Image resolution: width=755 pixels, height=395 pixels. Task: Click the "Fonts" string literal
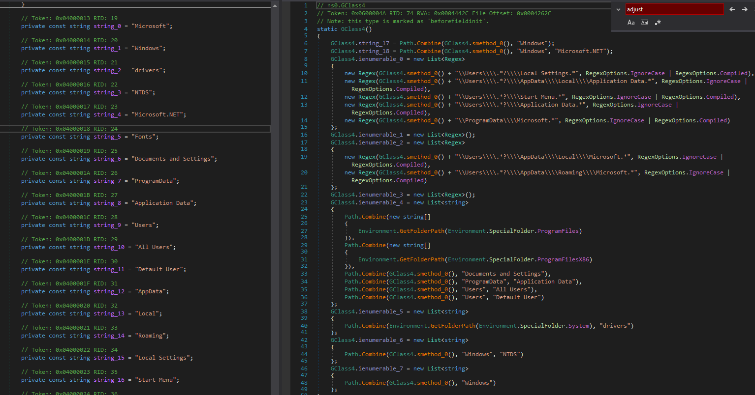[144, 137]
